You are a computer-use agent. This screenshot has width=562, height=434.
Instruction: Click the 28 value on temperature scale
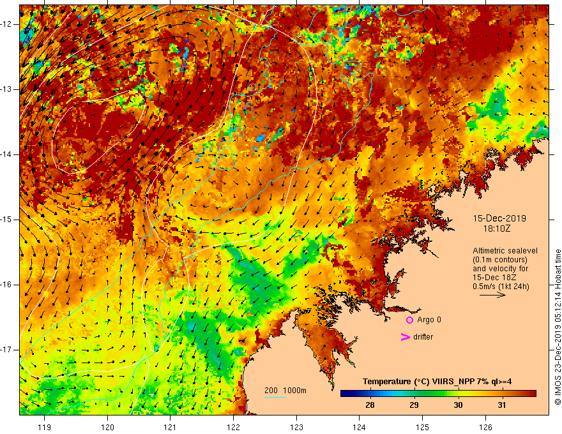click(x=370, y=405)
